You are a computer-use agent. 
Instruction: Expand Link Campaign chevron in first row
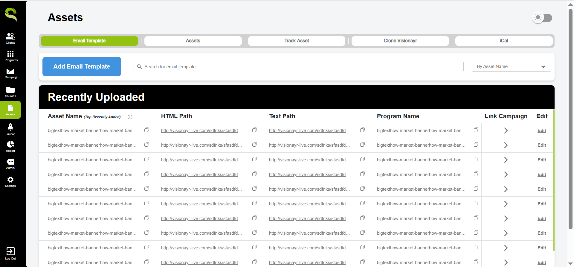pyautogui.click(x=506, y=131)
